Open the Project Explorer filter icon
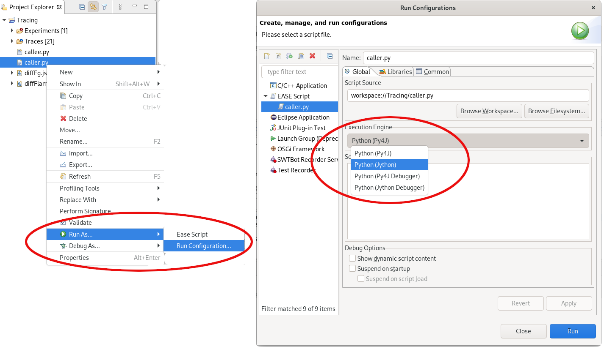604x349 pixels. pyautogui.click(x=104, y=7)
